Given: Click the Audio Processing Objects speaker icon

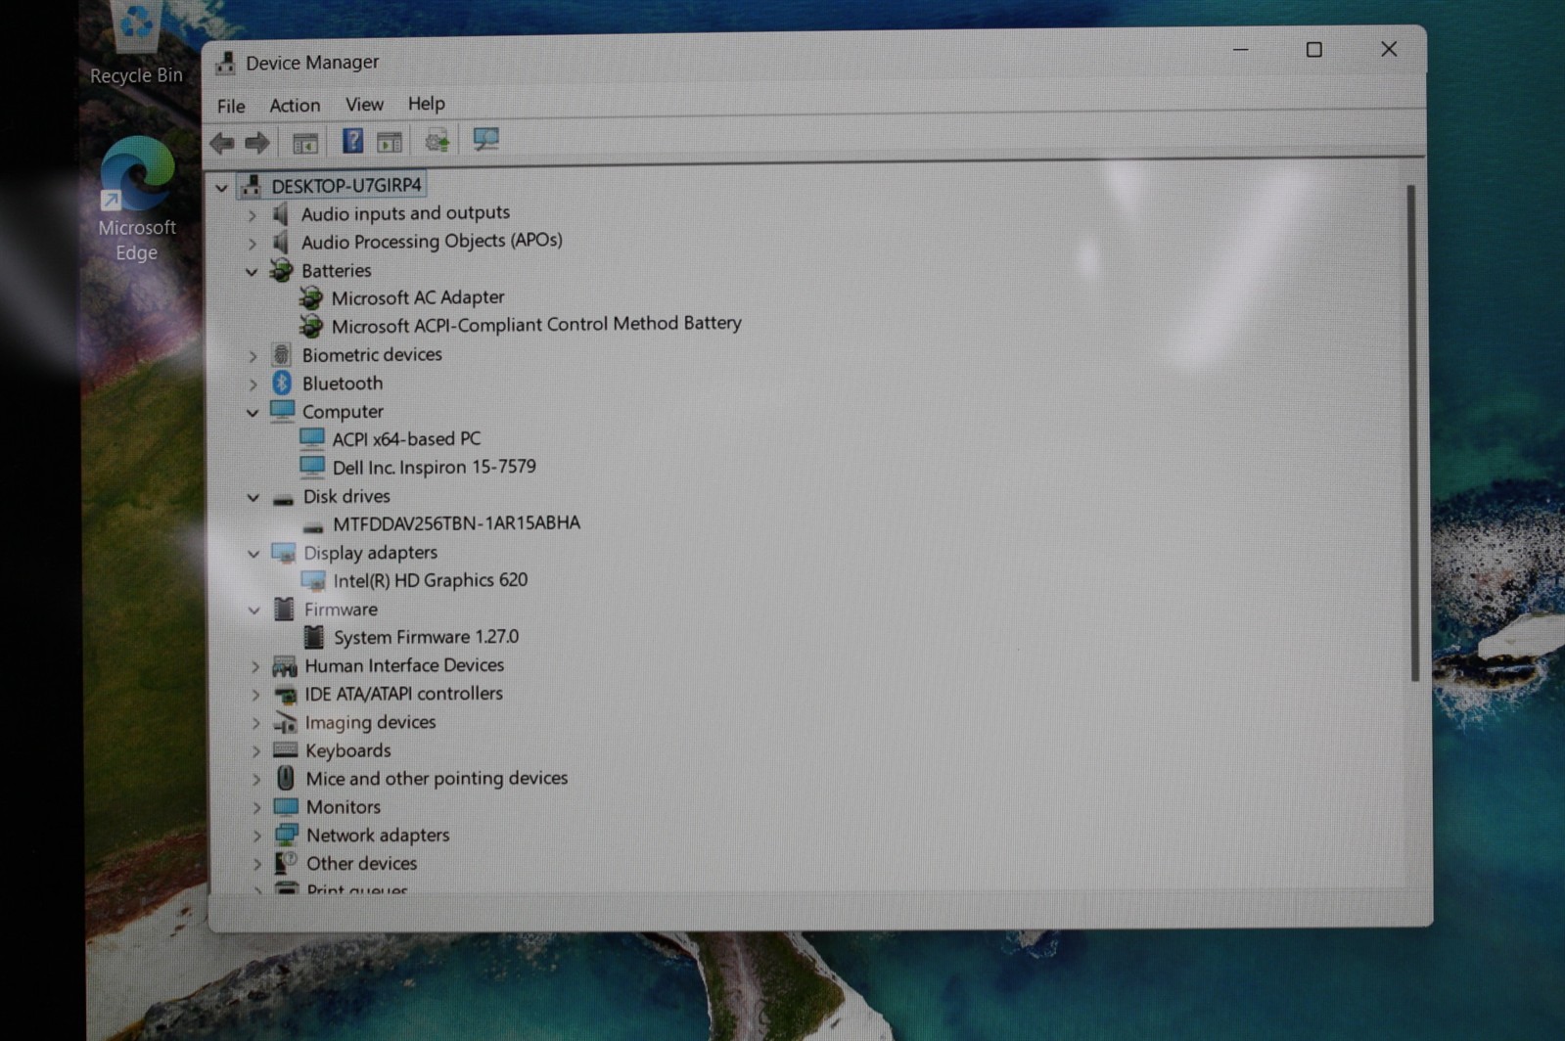Looking at the screenshot, I should 281,242.
